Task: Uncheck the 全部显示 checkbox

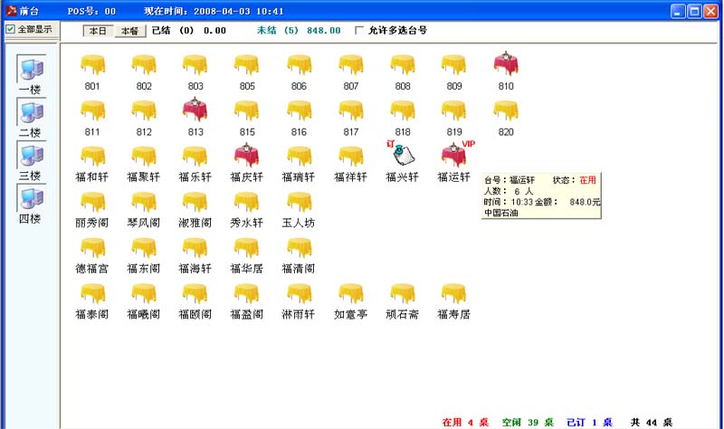Action: [11, 29]
